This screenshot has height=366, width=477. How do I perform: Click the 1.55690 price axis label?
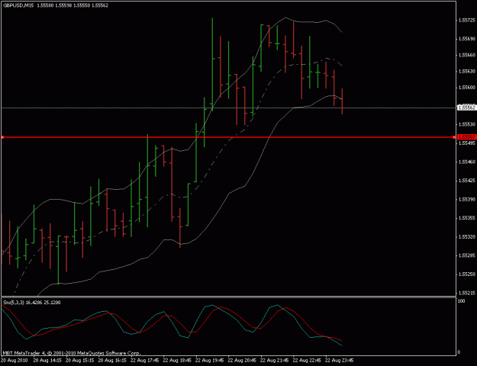click(466, 39)
